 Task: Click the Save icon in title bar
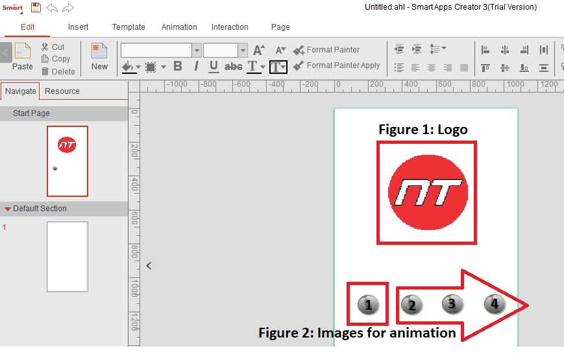36,7
